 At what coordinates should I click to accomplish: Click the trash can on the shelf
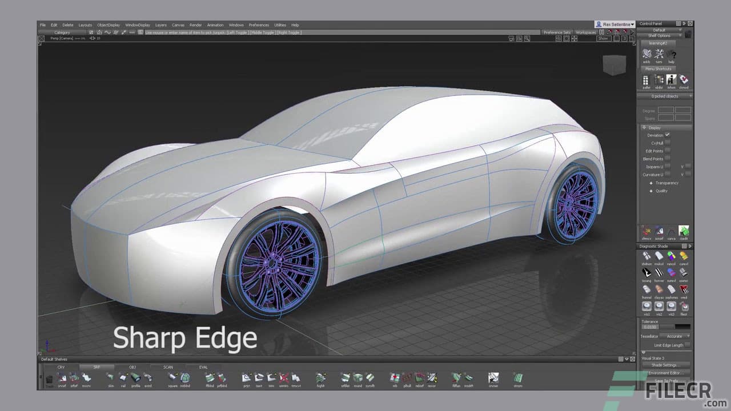coord(49,378)
